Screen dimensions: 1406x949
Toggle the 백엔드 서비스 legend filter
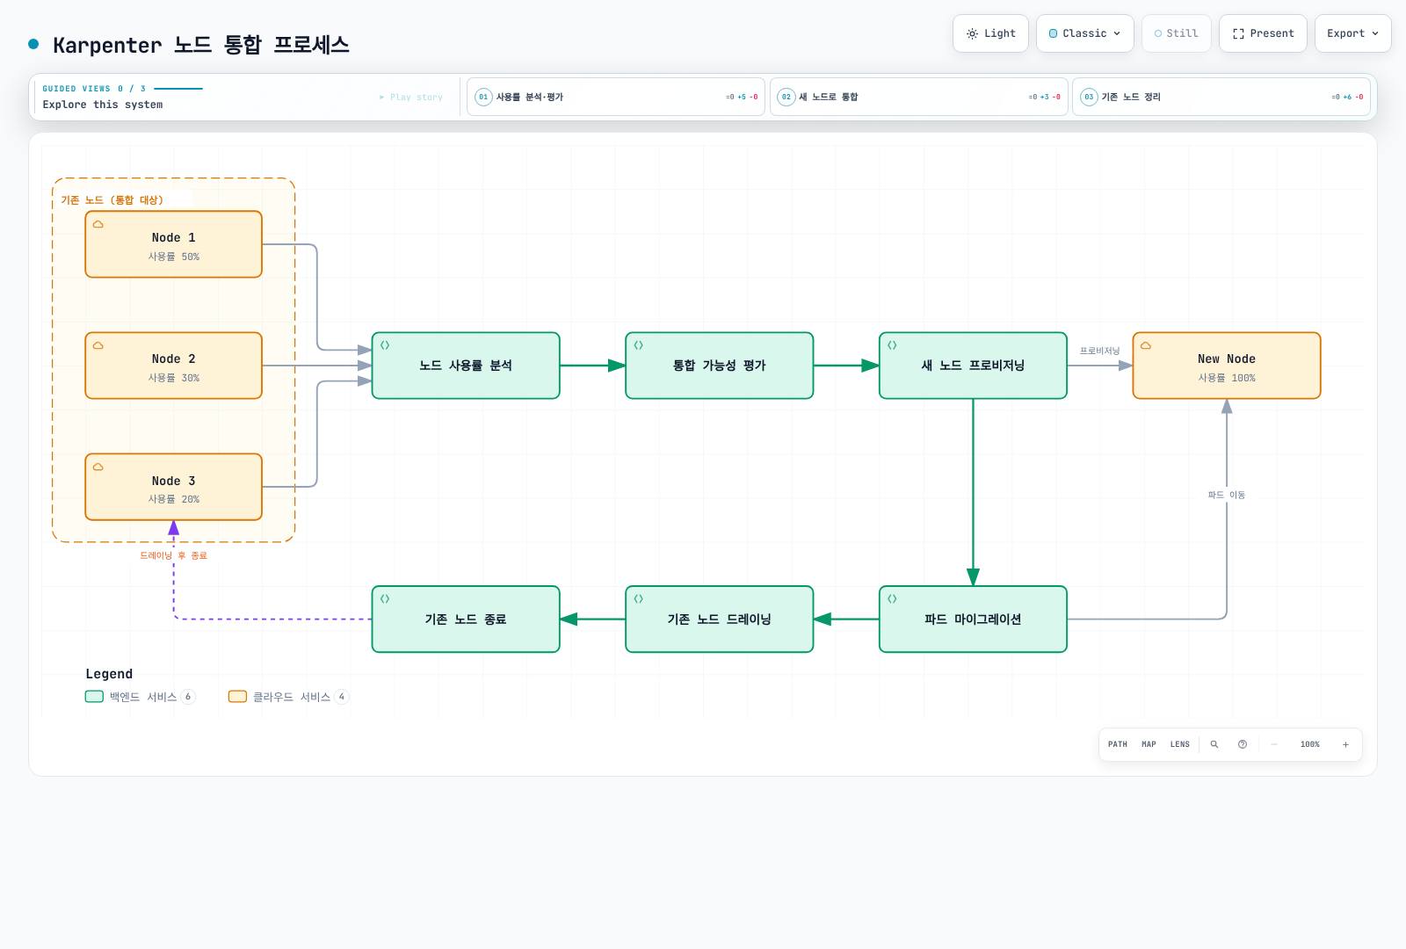141,697
